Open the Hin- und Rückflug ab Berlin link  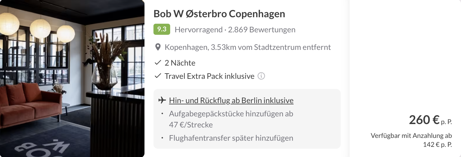tap(231, 100)
